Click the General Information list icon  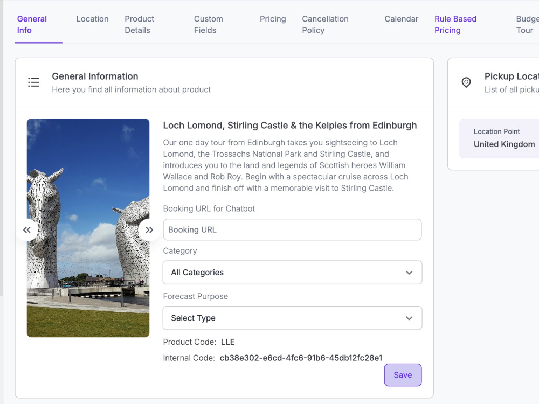point(33,82)
